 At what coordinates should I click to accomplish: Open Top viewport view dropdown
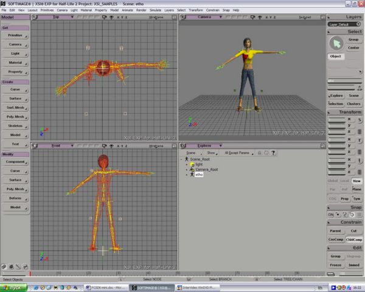click(x=57, y=17)
